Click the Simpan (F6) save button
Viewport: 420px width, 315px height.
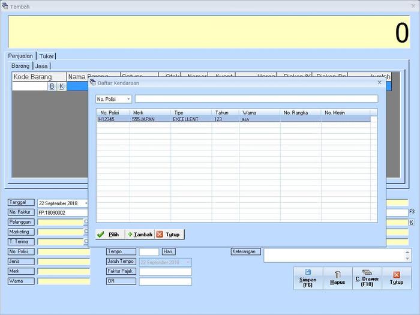[x=308, y=279]
